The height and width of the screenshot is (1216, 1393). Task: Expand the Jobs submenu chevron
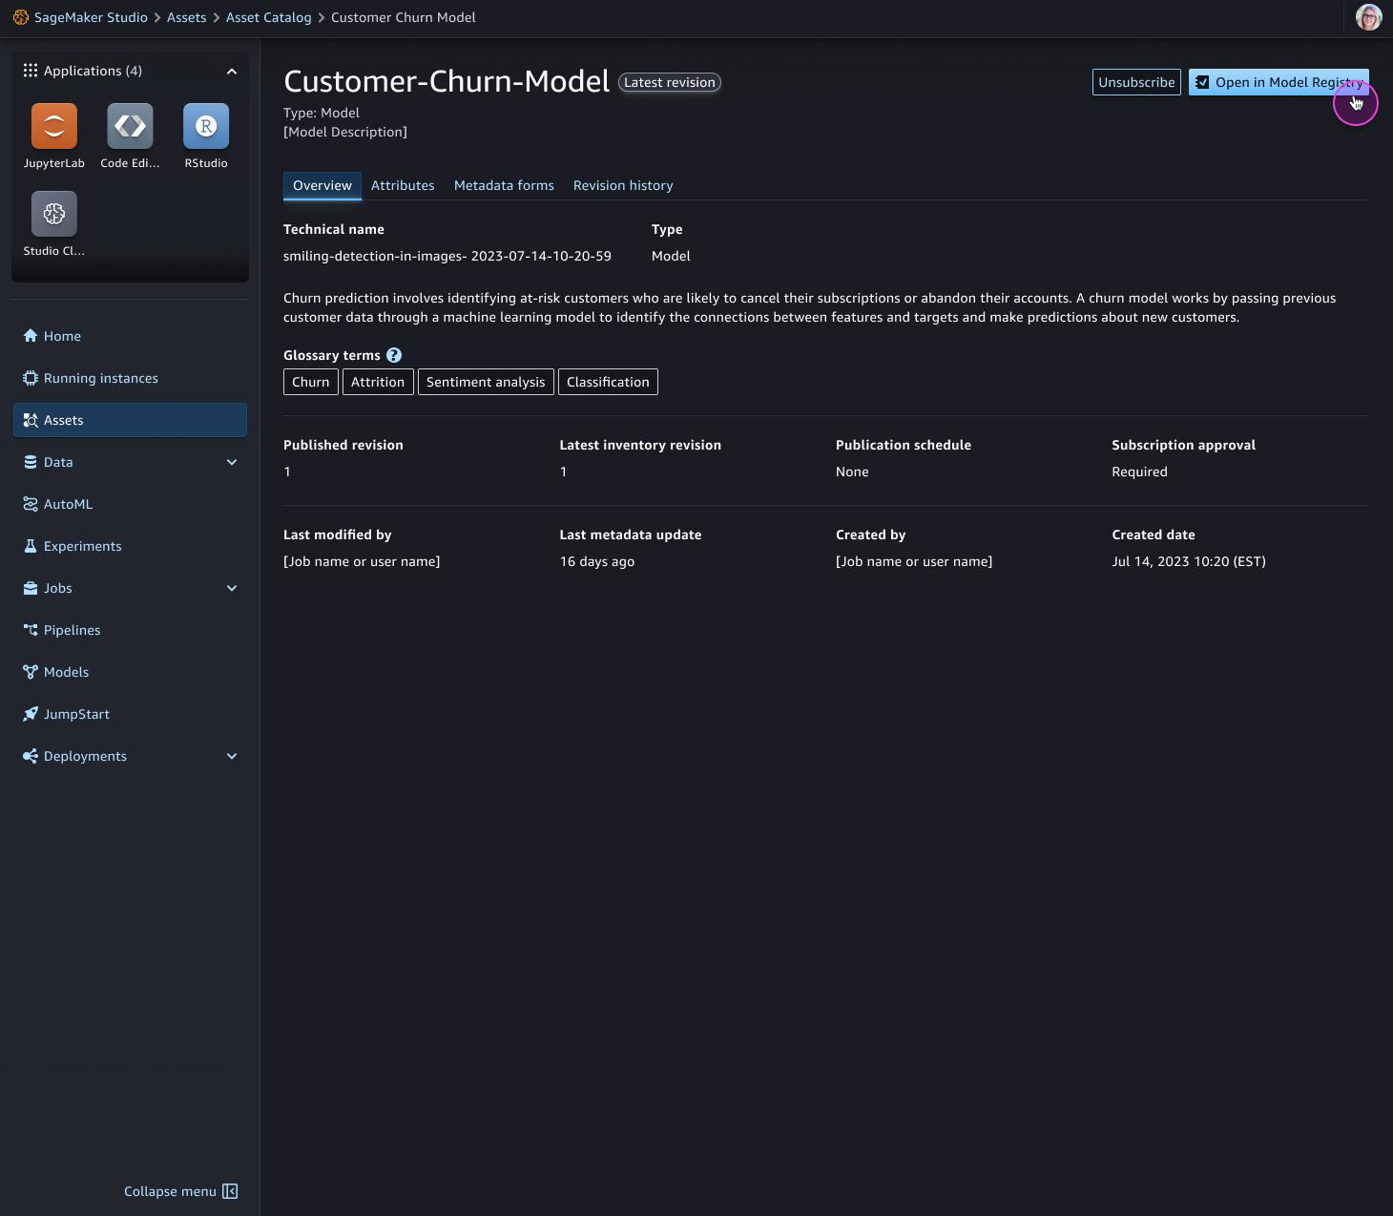[x=232, y=589]
